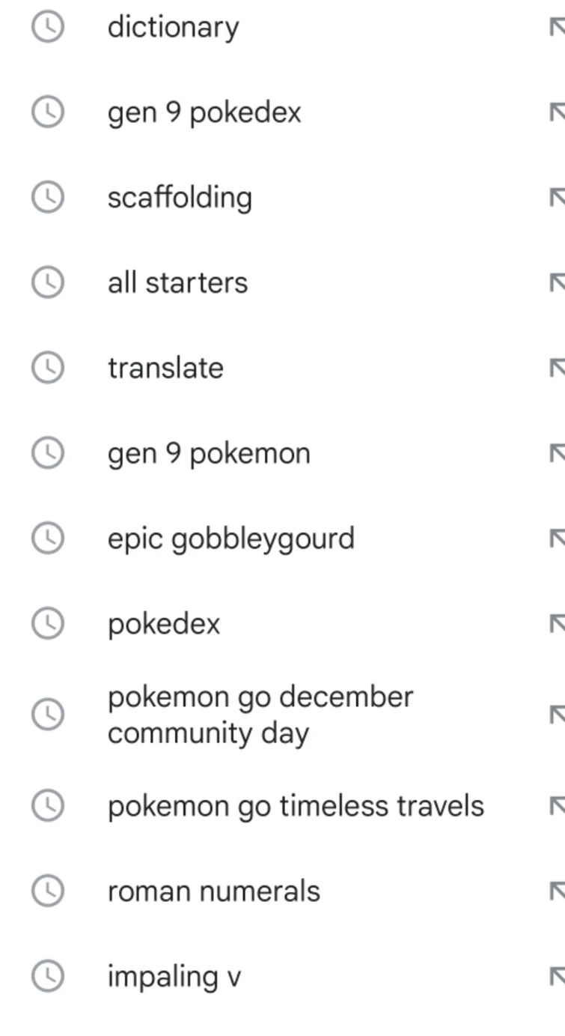Image resolution: width=565 pixels, height=1036 pixels.
Task: Select the history icon beside translate
Action: pyautogui.click(x=47, y=367)
